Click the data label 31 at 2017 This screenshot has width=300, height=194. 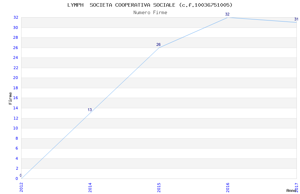(296, 19)
